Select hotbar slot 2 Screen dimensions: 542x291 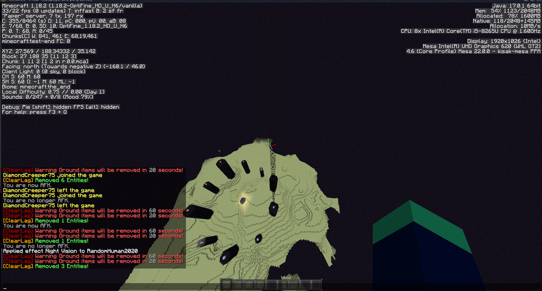[x=238, y=285]
